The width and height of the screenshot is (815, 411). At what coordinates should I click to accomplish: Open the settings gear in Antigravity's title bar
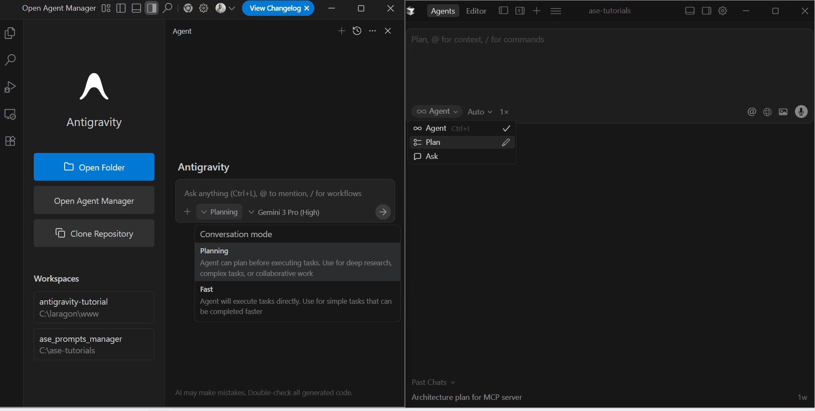pyautogui.click(x=204, y=8)
